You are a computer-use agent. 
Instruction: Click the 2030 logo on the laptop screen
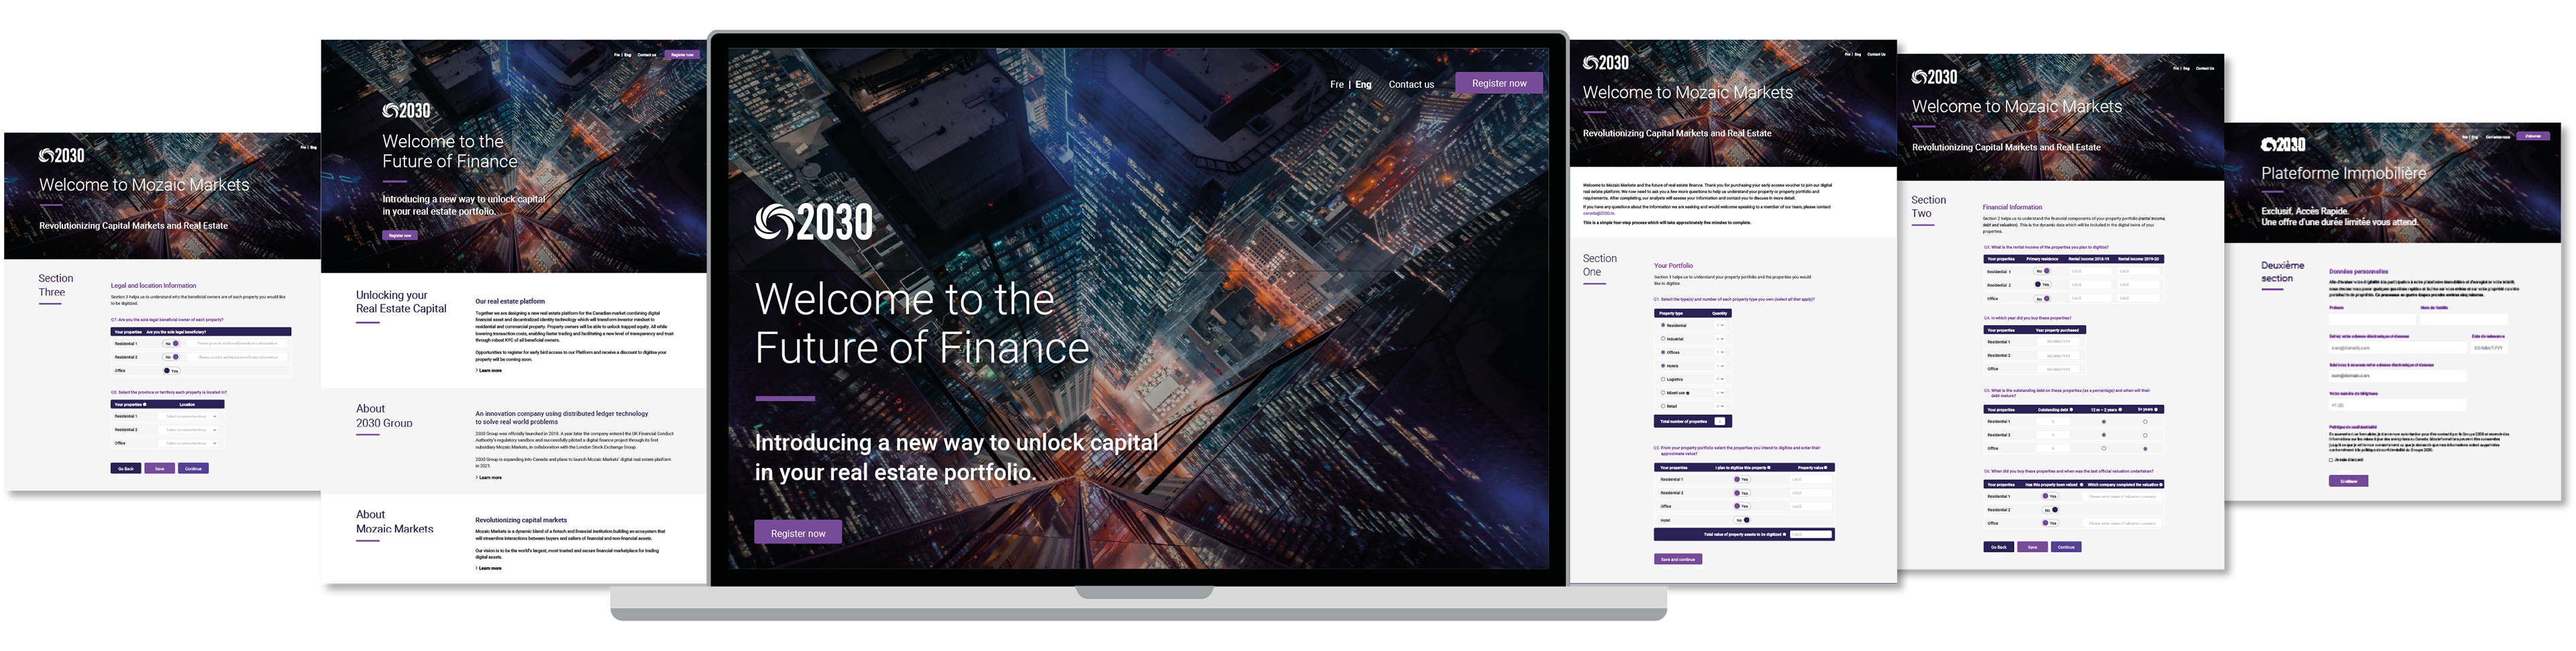tap(814, 222)
